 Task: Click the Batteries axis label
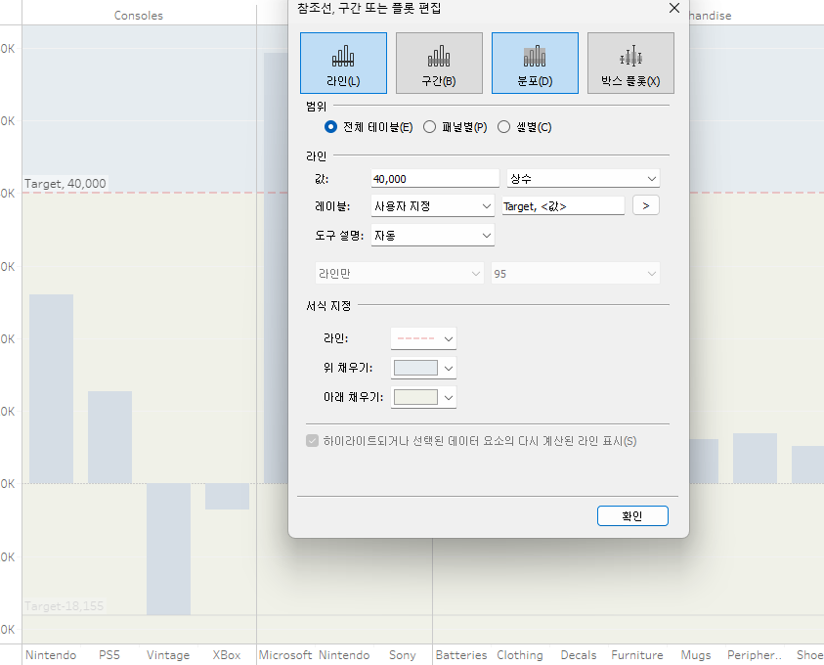[461, 655]
